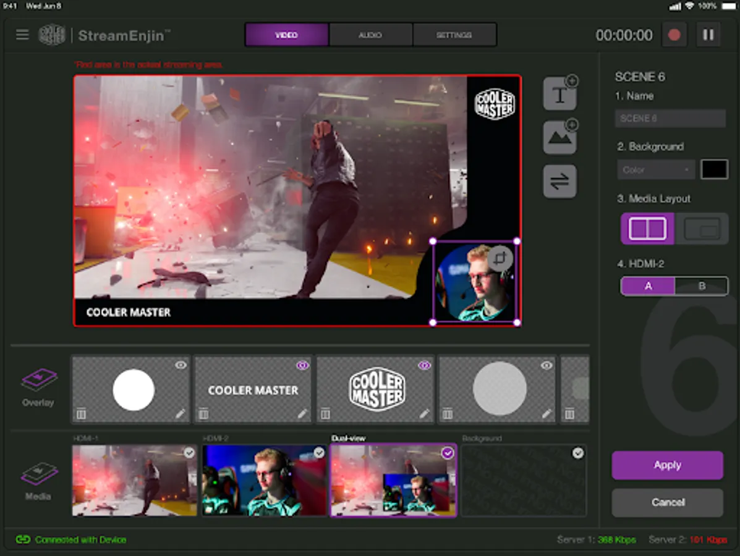Pause the stream with the pause button

pos(708,35)
